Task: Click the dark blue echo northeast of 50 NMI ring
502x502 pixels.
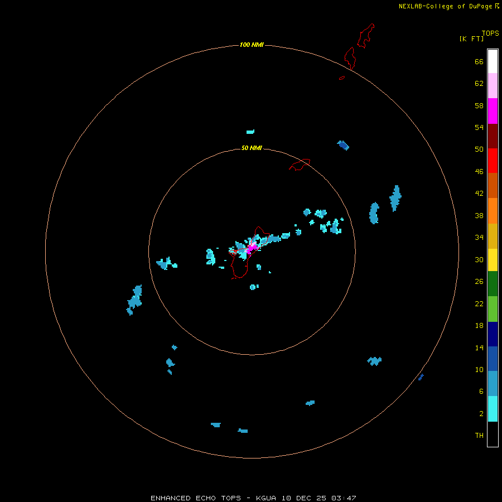Action: 343,145
